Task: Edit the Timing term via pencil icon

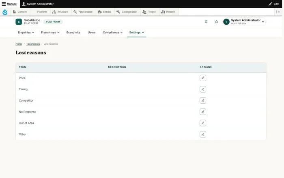Action: click(203, 89)
